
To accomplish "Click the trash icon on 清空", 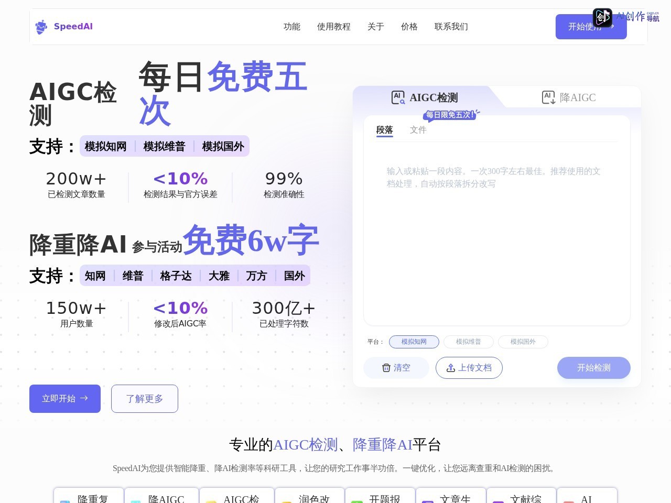I will (386, 368).
